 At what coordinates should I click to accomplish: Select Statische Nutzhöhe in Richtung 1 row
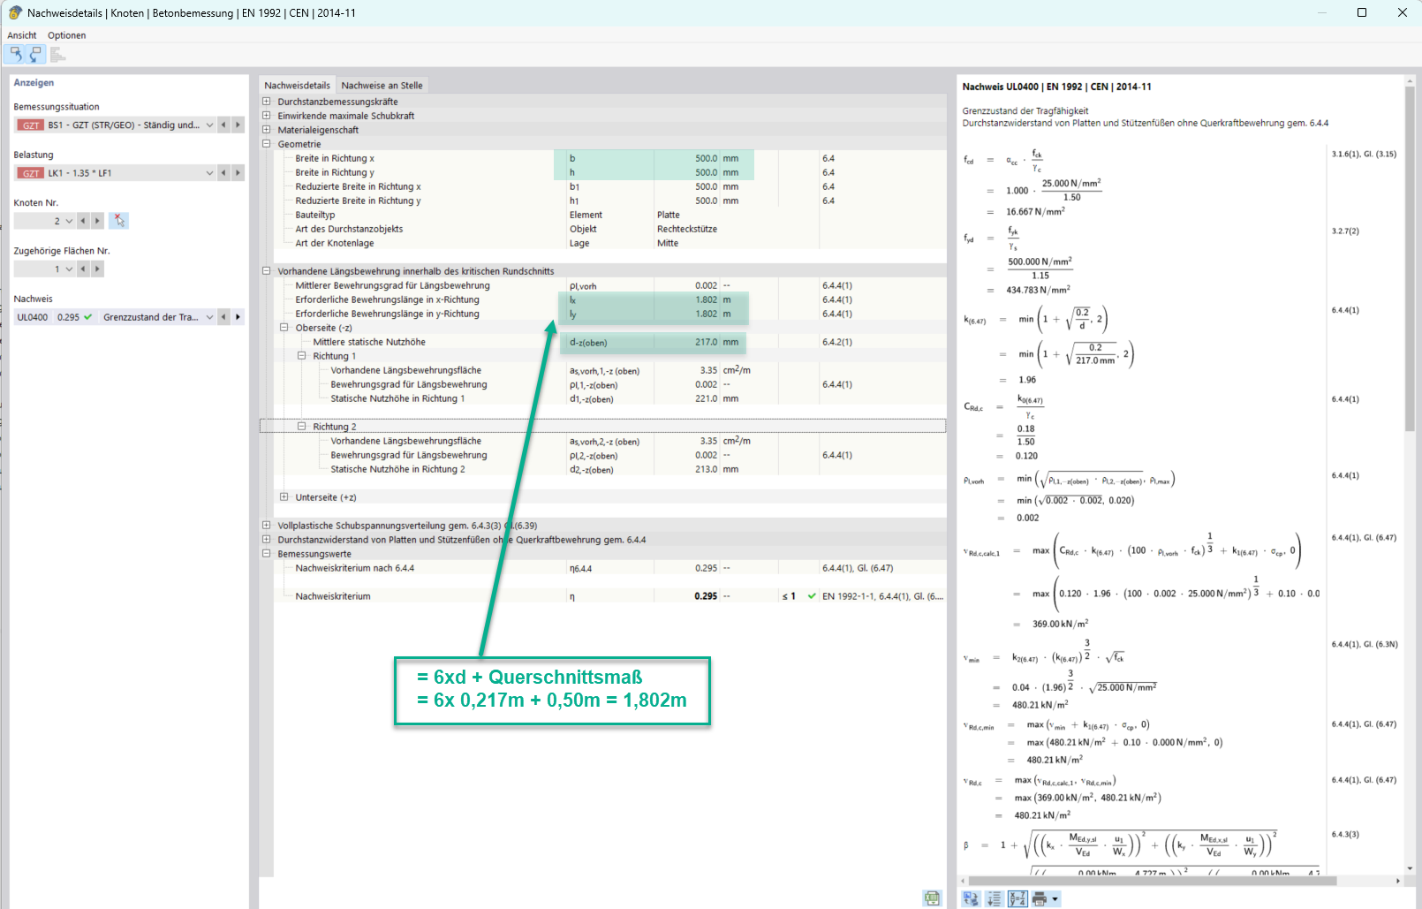[x=610, y=398]
